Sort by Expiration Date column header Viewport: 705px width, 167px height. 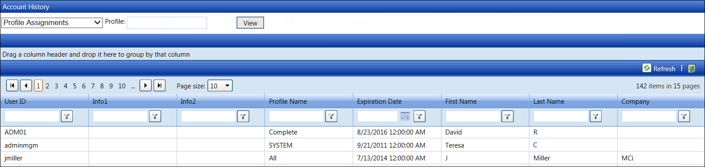379,102
